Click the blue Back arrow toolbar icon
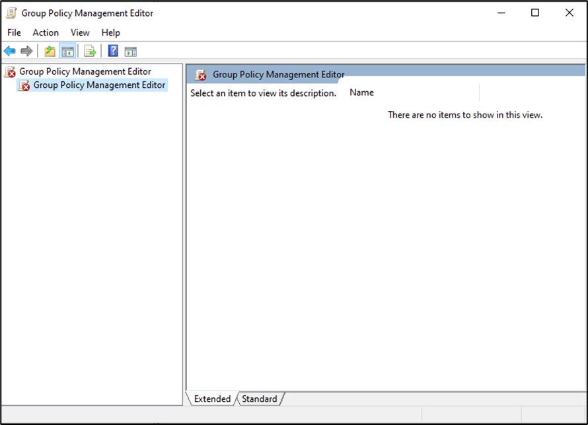The height and width of the screenshot is (425, 588). (x=10, y=51)
